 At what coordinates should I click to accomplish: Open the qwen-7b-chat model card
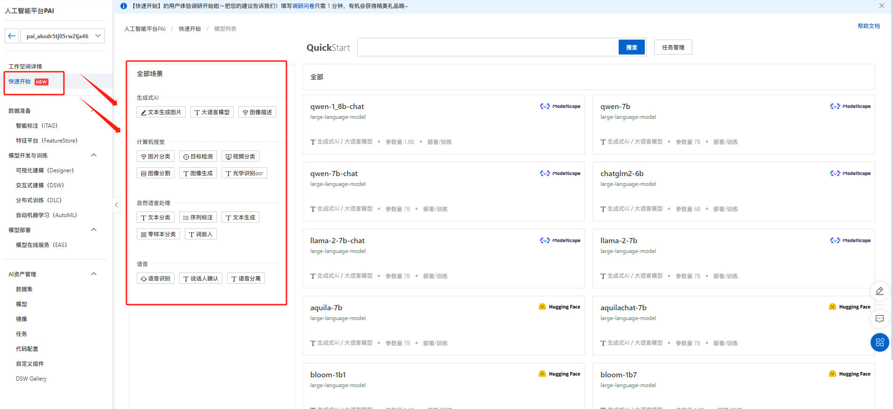pyautogui.click(x=443, y=191)
